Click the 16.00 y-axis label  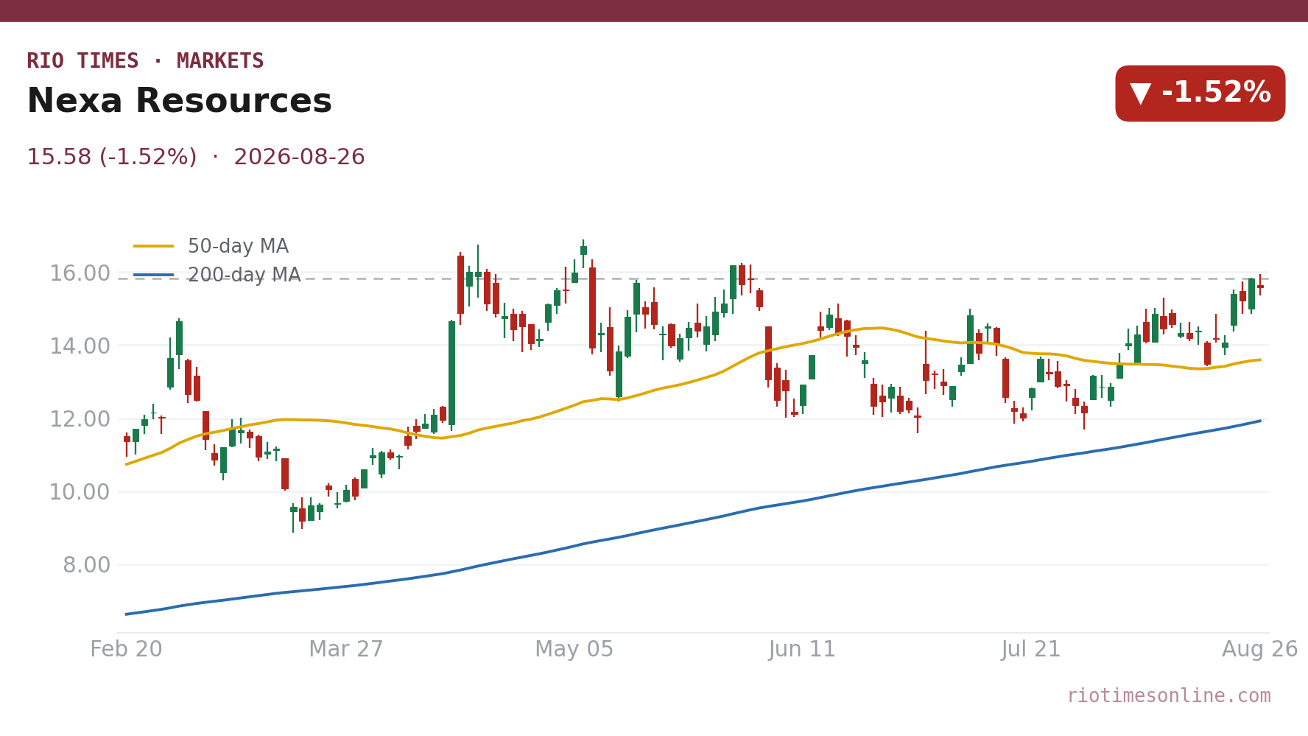[80, 273]
